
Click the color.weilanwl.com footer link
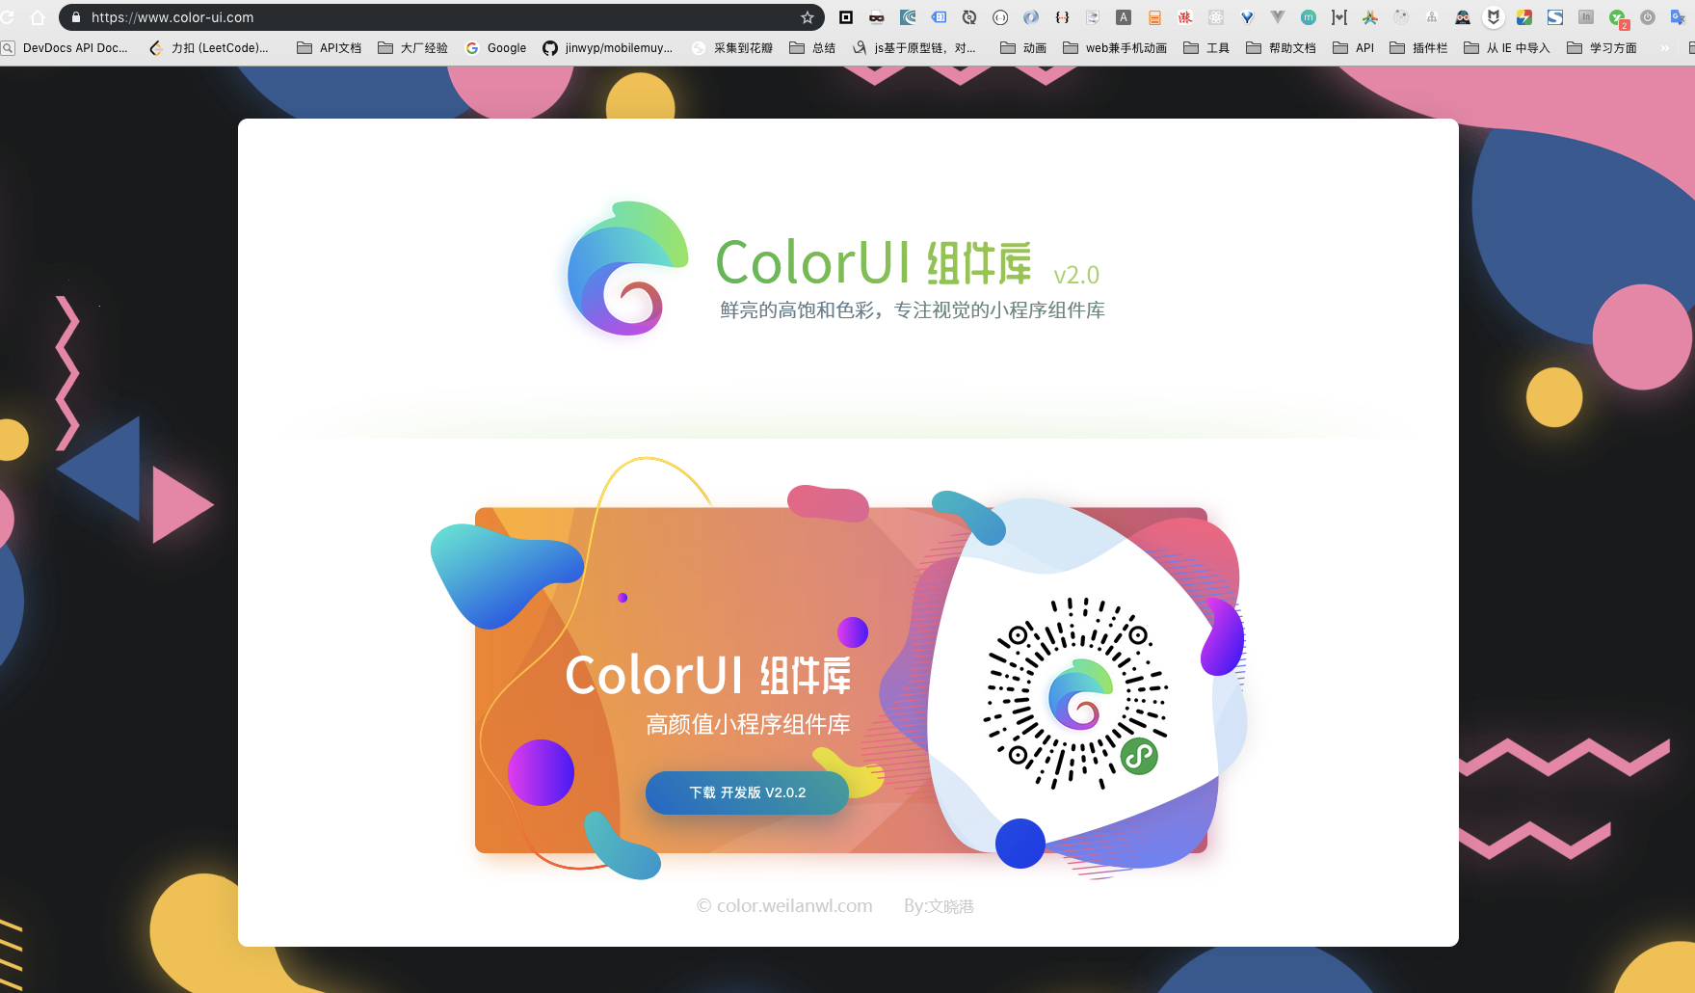(x=784, y=906)
